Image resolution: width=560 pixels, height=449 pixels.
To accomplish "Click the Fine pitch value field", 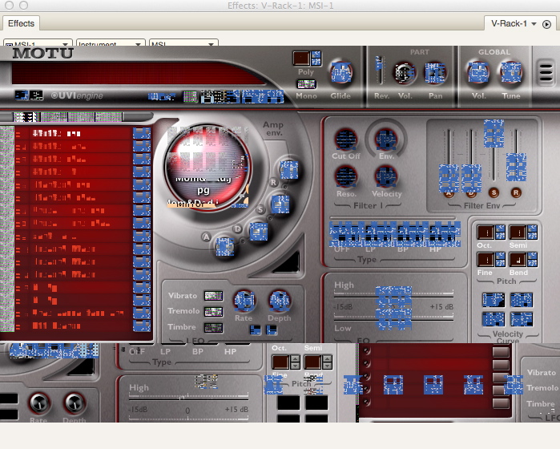I will tap(486, 260).
